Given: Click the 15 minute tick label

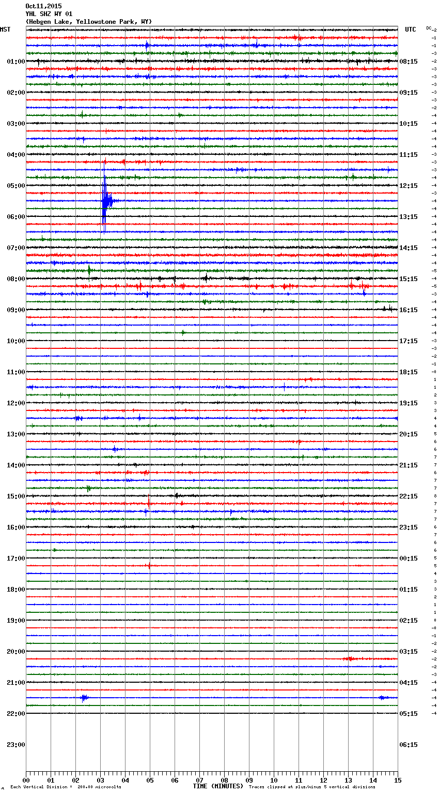Looking at the screenshot, I should (398, 780).
